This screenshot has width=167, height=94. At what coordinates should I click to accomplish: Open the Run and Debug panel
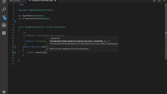[x=4, y=25]
